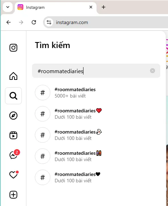
Task: Choose #roommatediaries with 5000+ bài viết
Action: click(96, 93)
